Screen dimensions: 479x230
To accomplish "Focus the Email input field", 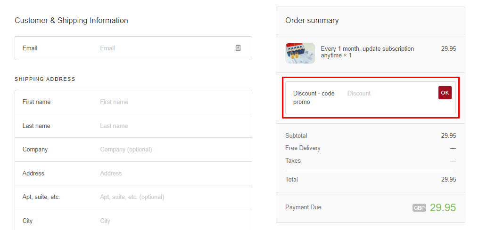I will click(165, 48).
